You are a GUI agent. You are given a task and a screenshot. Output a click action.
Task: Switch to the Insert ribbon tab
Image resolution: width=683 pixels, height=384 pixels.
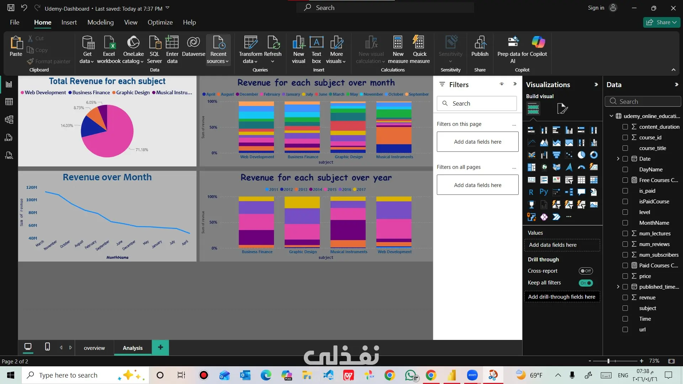[x=69, y=22]
